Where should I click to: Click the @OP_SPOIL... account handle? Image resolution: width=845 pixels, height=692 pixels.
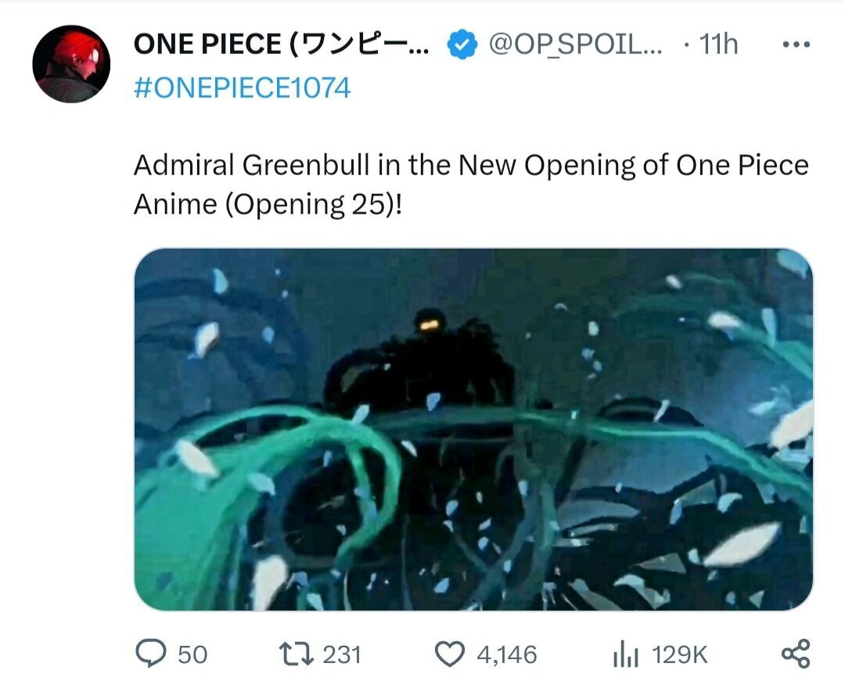575,45
